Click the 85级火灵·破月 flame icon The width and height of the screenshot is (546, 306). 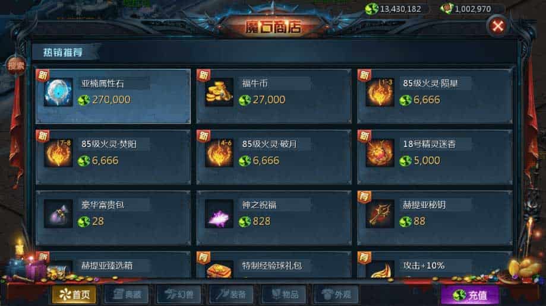pos(219,153)
